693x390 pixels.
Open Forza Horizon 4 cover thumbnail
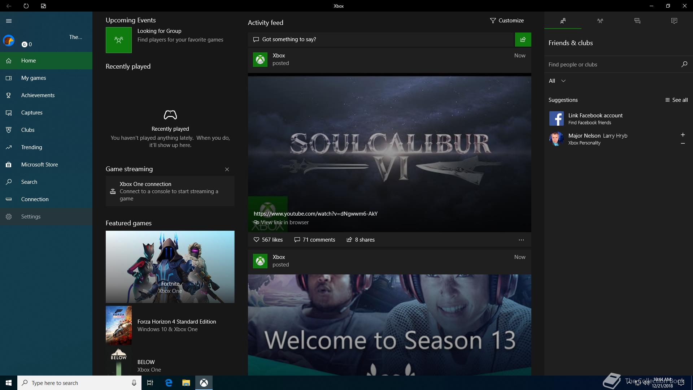(x=119, y=325)
